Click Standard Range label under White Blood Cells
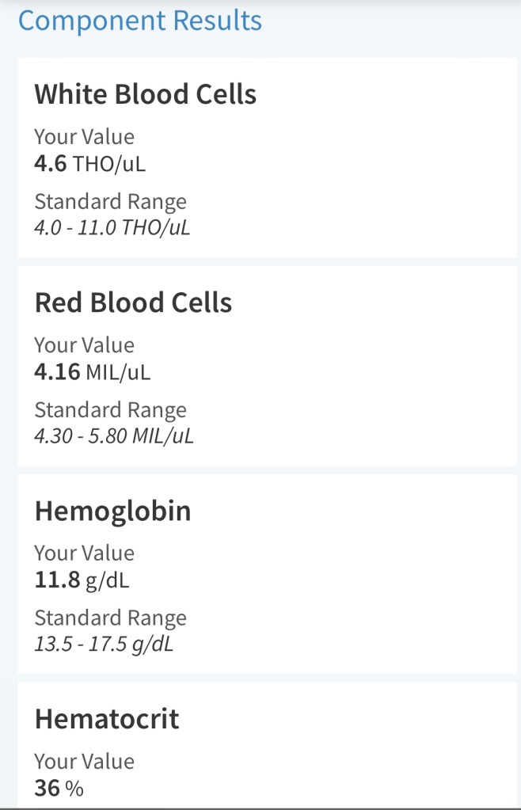The image size is (521, 810). click(110, 202)
